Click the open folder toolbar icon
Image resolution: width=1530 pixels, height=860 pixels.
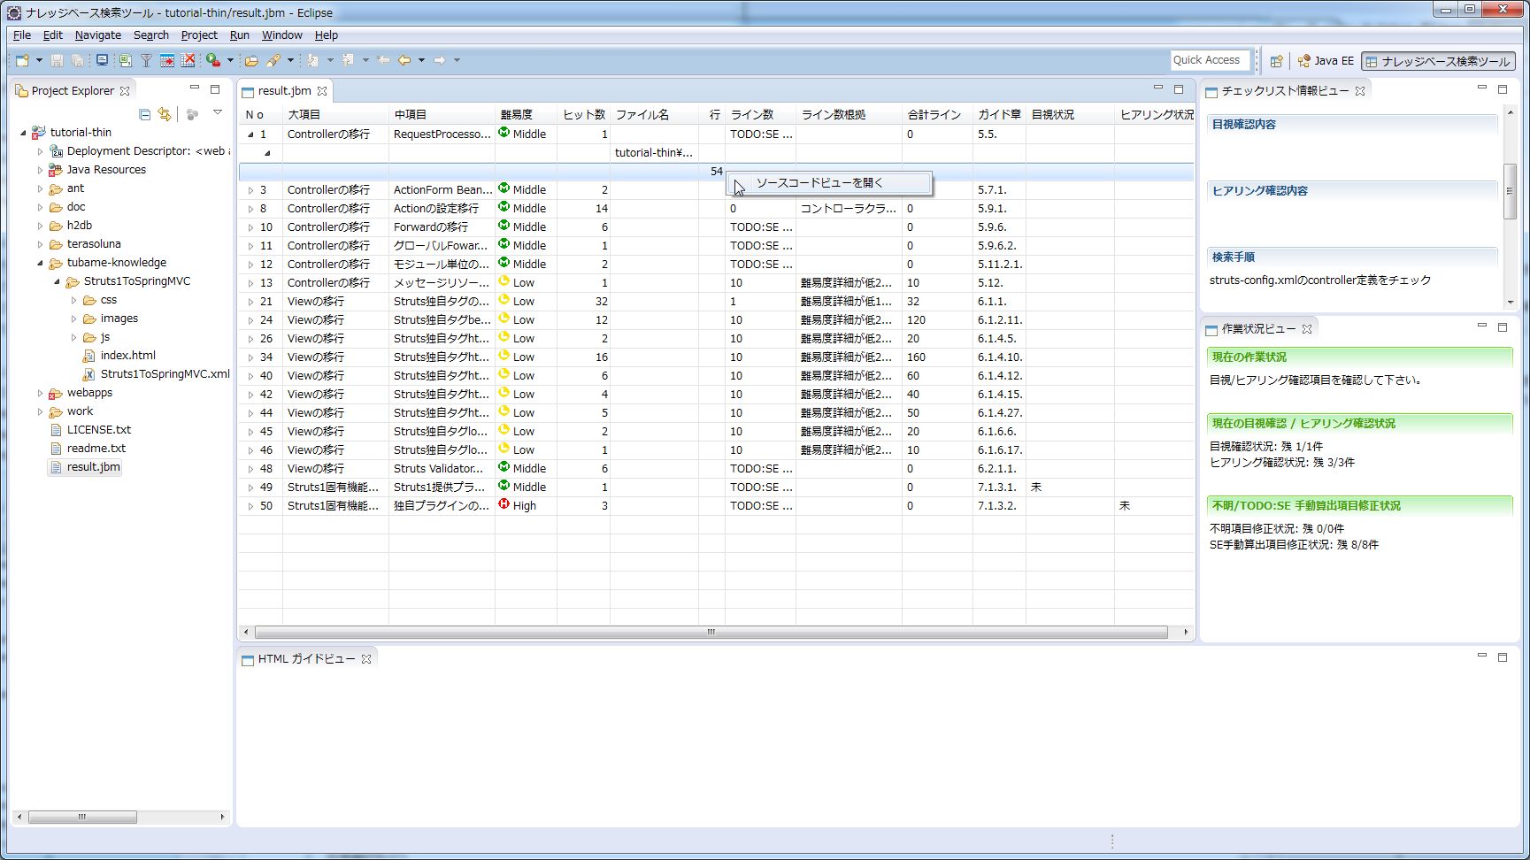pos(251,60)
